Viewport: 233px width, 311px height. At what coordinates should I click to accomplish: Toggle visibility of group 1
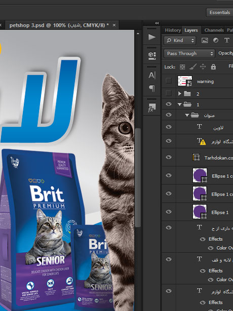(169, 104)
